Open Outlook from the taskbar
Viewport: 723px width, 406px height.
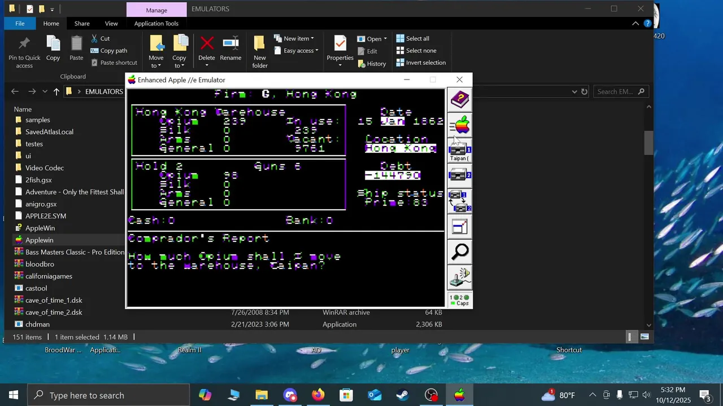[x=374, y=395]
